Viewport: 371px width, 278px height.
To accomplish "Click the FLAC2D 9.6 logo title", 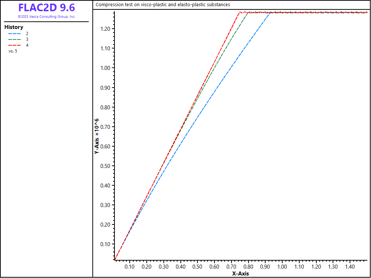I will pos(46,8).
